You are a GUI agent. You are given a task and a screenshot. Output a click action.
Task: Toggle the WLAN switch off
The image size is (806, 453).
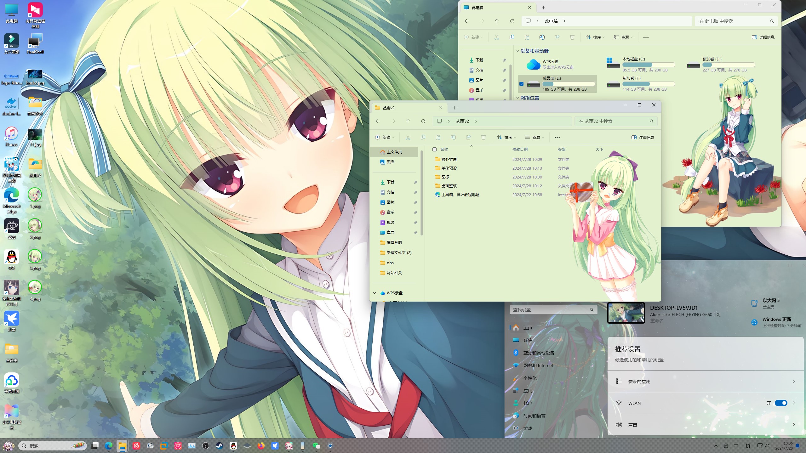click(780, 403)
